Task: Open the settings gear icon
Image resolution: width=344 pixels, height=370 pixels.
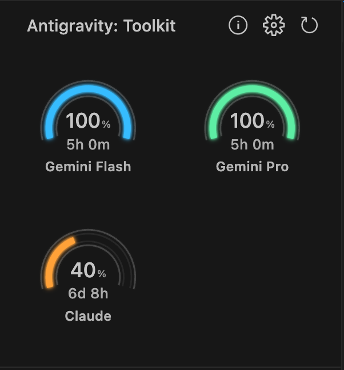Action: pyautogui.click(x=273, y=26)
